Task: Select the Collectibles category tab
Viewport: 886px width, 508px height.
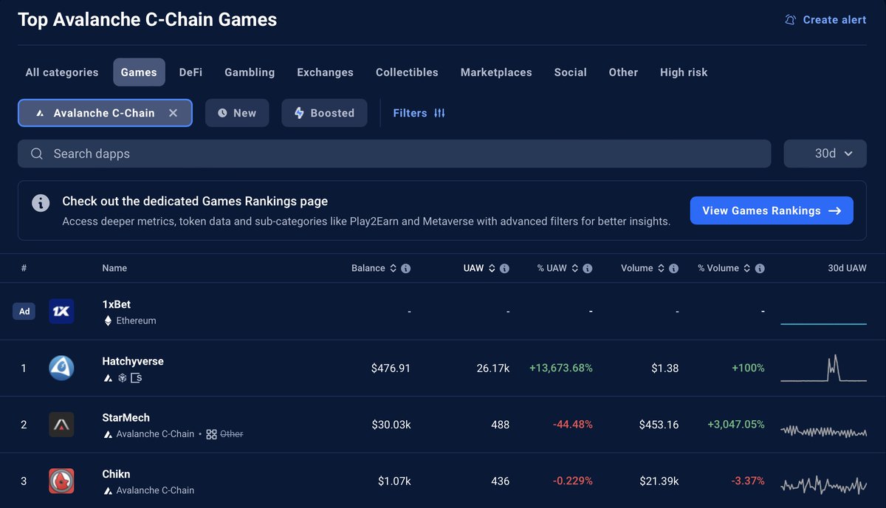Action: [407, 72]
